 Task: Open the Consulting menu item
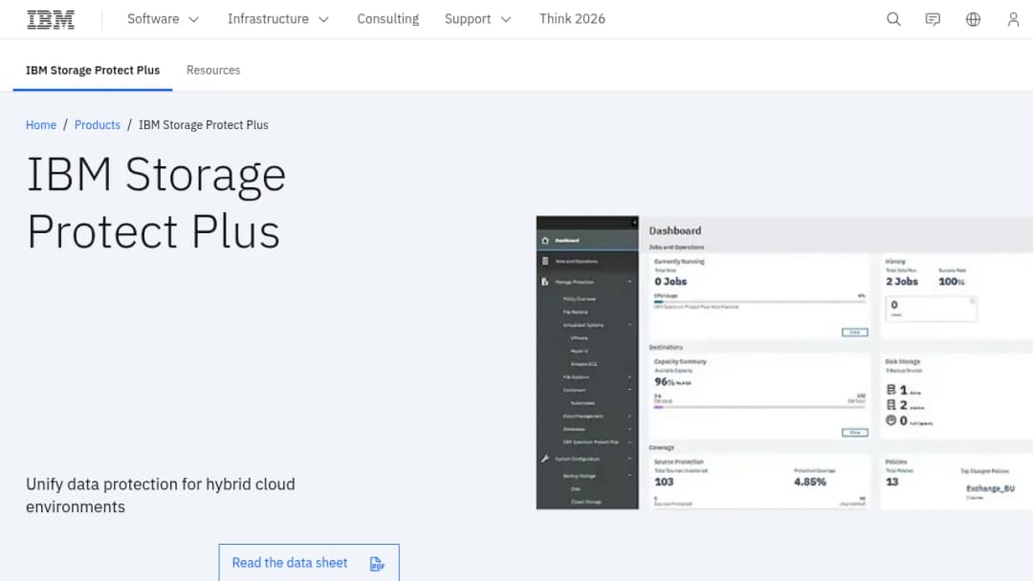(387, 19)
